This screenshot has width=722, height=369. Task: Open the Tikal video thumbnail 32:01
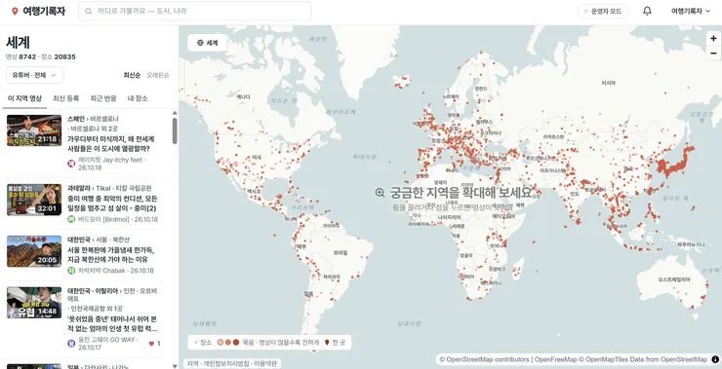pos(34,200)
